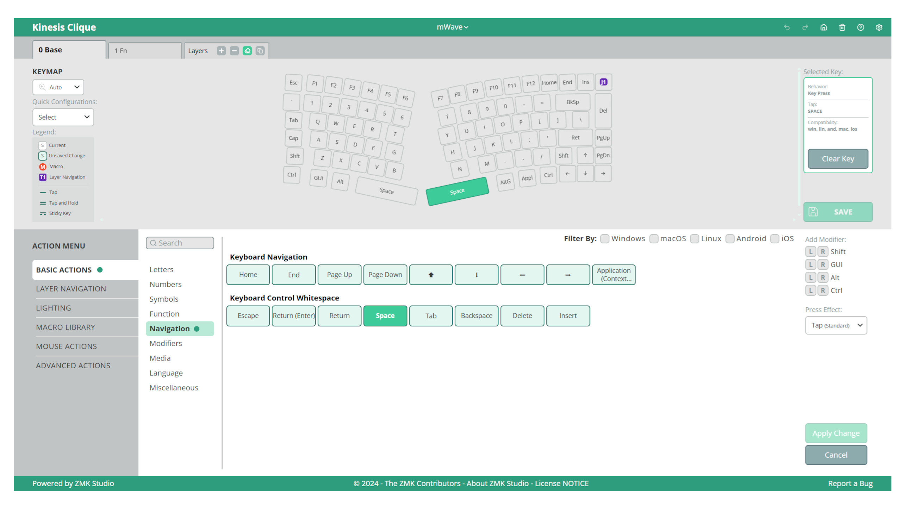Click the undo arrow icon
The width and height of the screenshot is (902, 507).
(x=786, y=27)
